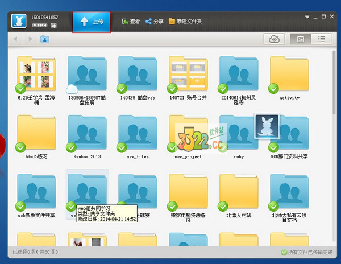The width and height of the screenshot is (341, 264).
Task: Open the title bar dropdown menu arrow
Action: click(x=307, y=16)
